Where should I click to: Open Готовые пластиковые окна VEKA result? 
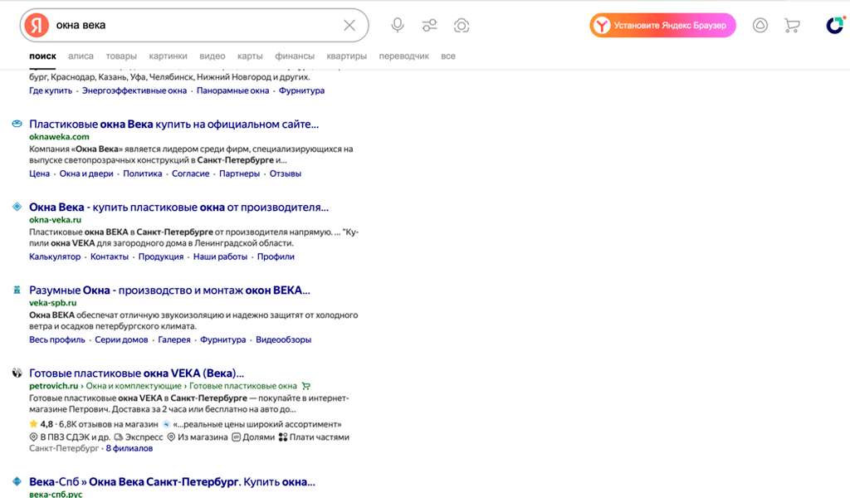click(137, 373)
